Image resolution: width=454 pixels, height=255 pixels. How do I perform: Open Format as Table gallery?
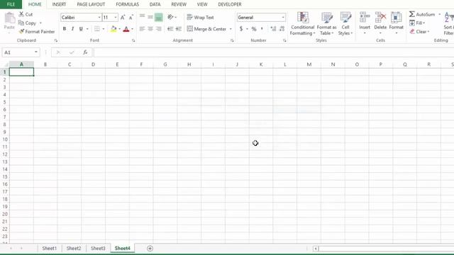[326, 23]
